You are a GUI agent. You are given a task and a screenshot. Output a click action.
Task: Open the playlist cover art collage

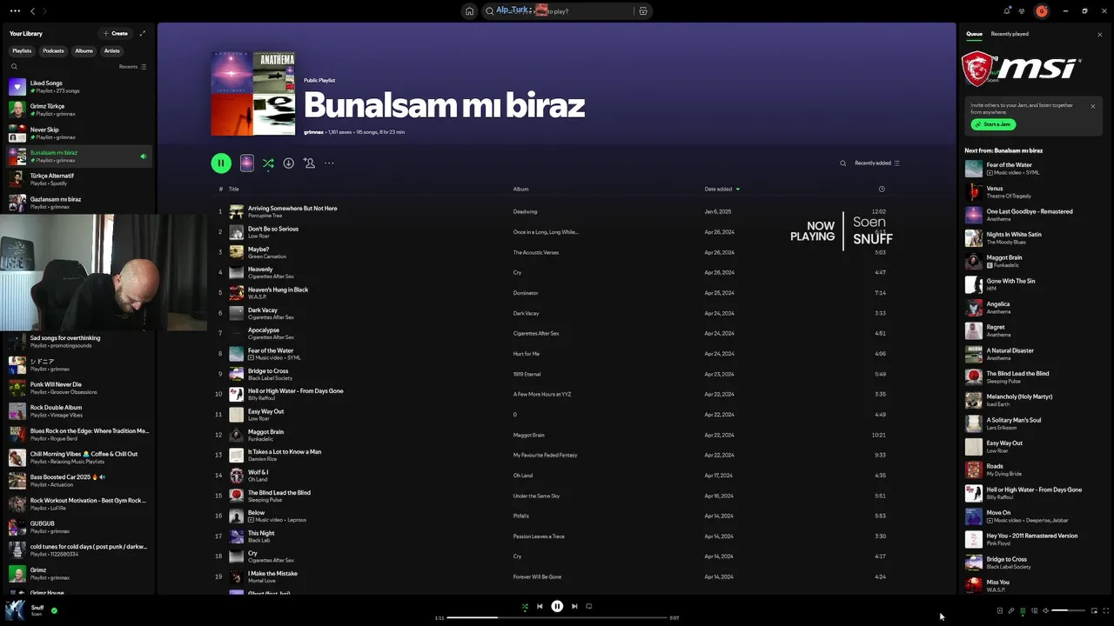coord(253,94)
